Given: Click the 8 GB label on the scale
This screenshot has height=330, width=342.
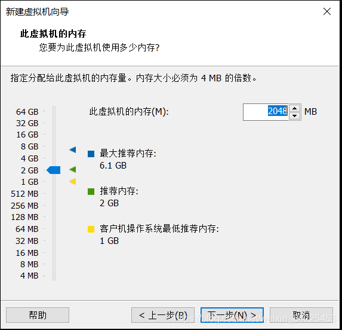Looking at the screenshot, I should coord(30,146).
